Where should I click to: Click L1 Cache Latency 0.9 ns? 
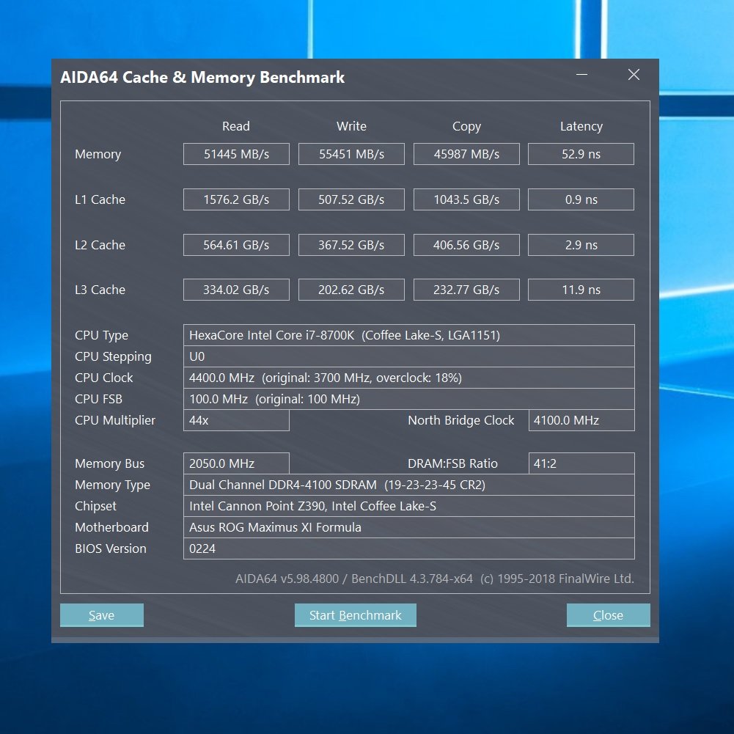click(581, 199)
